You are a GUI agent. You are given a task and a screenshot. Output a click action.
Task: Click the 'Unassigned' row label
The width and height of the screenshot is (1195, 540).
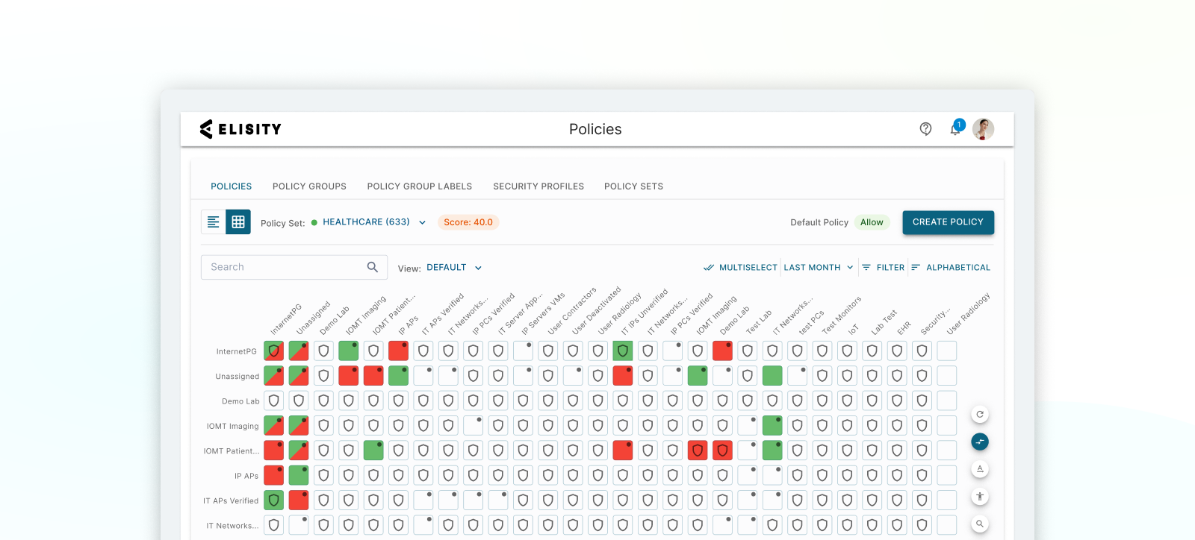click(x=238, y=377)
